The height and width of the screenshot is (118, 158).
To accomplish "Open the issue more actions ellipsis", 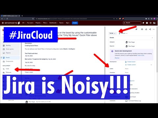I will (154, 29).
